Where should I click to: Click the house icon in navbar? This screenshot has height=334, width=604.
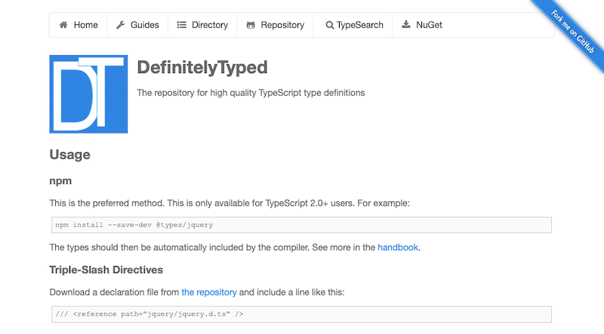pyautogui.click(x=63, y=25)
